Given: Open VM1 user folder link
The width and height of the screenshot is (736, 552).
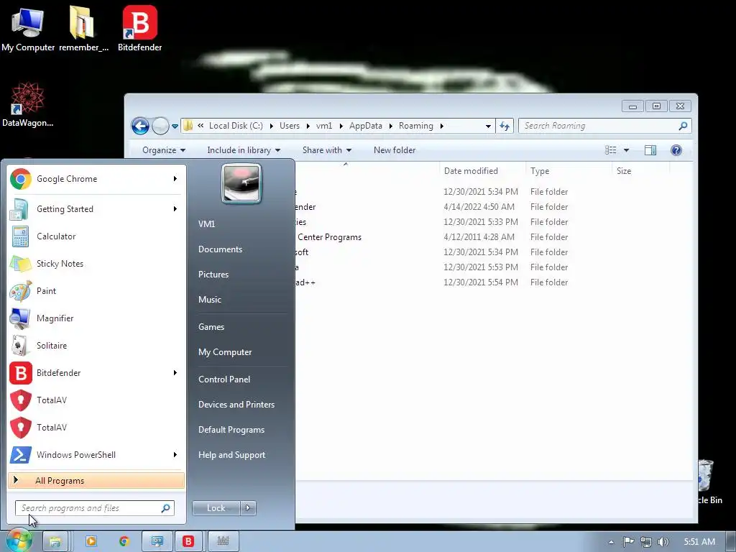Looking at the screenshot, I should 206,224.
